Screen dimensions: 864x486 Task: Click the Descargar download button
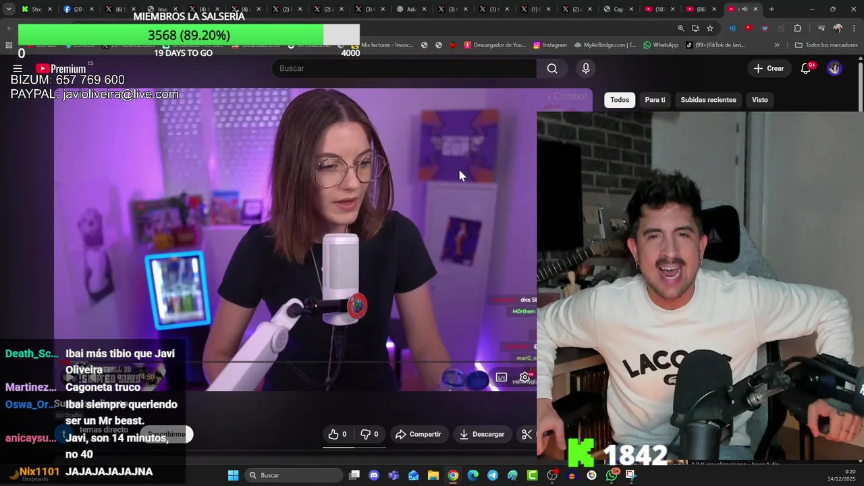(482, 434)
